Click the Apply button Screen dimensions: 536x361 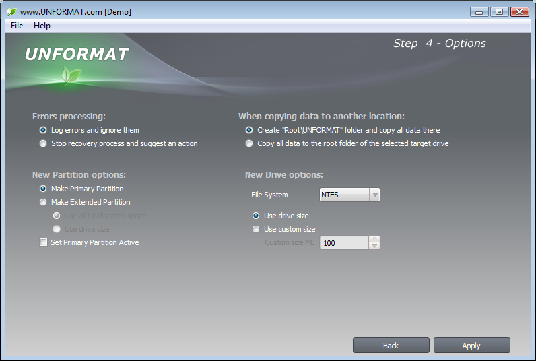(x=472, y=346)
